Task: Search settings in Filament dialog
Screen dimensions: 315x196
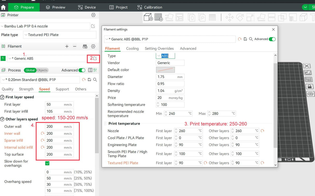Action: 251,39
